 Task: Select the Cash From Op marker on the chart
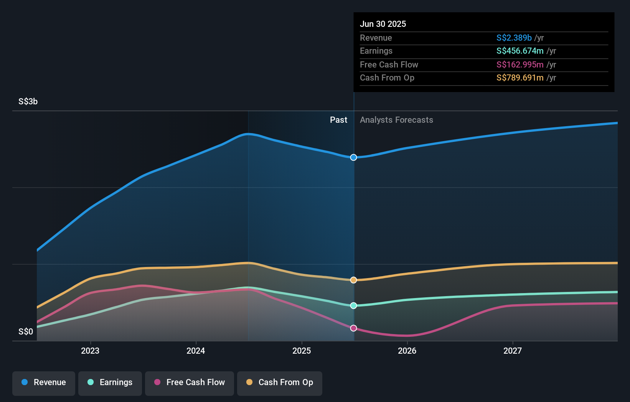point(353,280)
